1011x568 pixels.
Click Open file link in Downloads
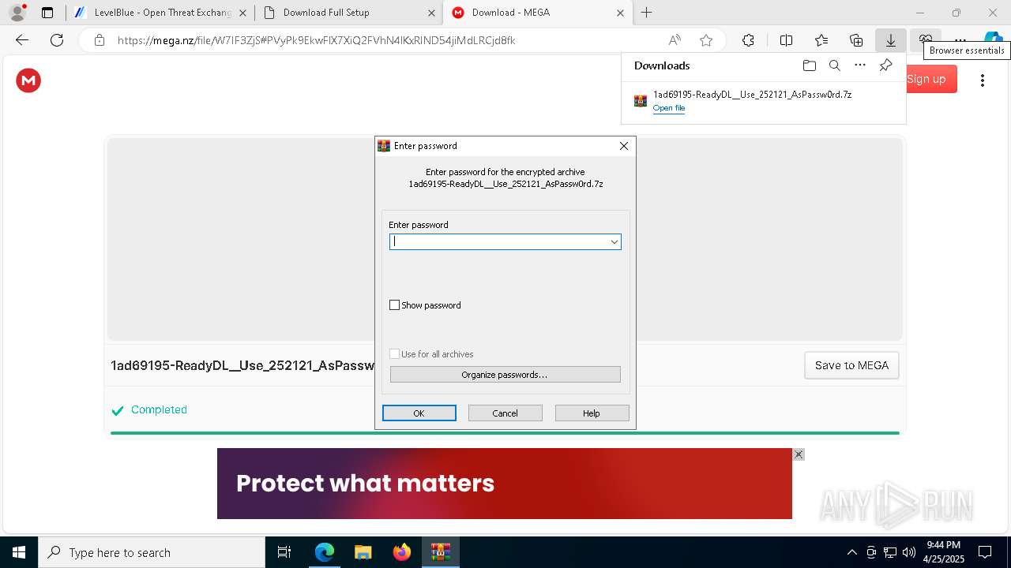669,108
